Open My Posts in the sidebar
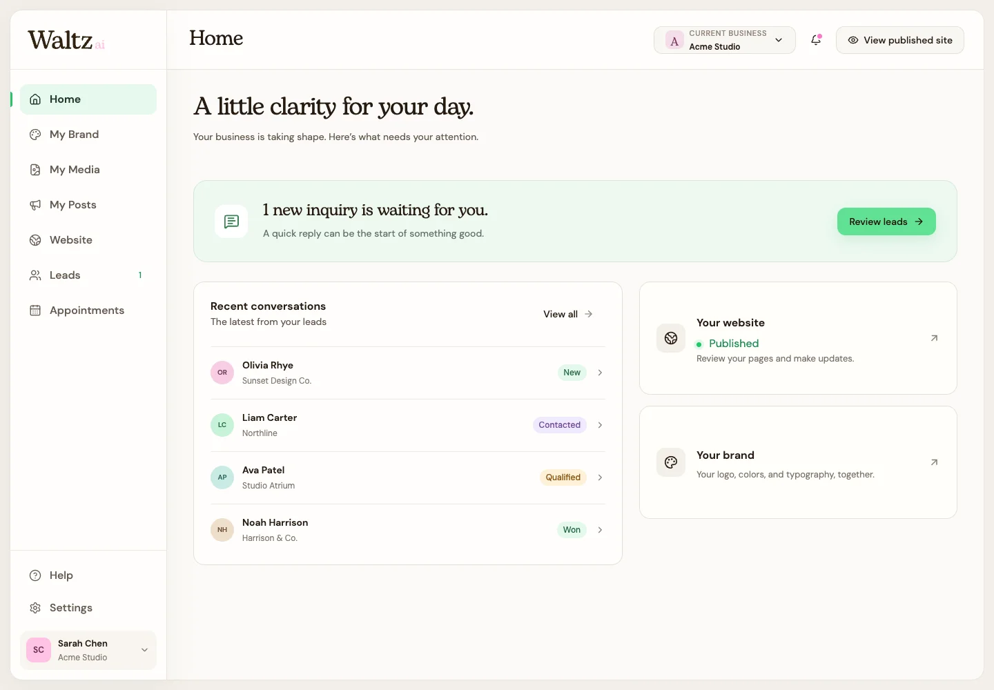Screen dimensions: 994x690 (x=88, y=205)
